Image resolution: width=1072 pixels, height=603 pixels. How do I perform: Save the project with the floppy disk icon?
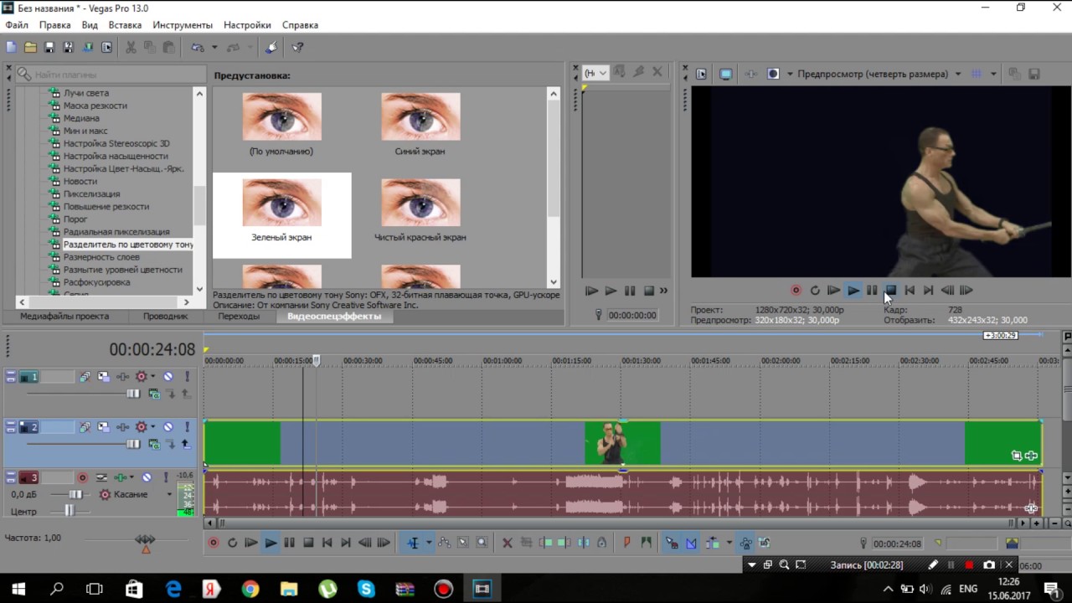[x=49, y=48]
